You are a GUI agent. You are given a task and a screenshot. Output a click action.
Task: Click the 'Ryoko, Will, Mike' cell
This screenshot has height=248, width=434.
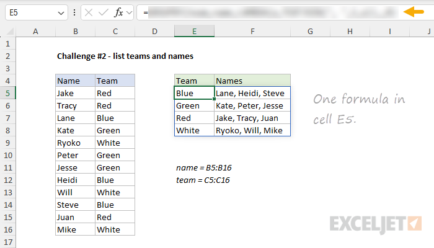coord(252,130)
